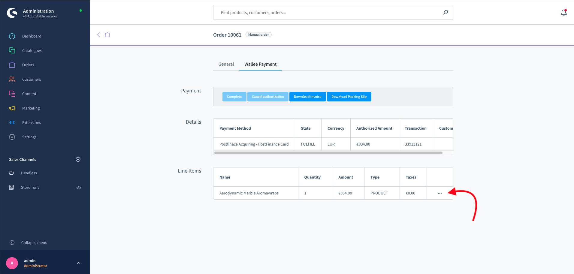Click the notification bell icon

[x=563, y=12]
